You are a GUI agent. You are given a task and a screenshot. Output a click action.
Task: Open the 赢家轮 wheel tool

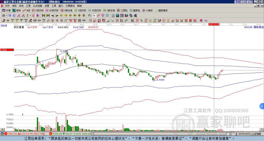(135, 10)
